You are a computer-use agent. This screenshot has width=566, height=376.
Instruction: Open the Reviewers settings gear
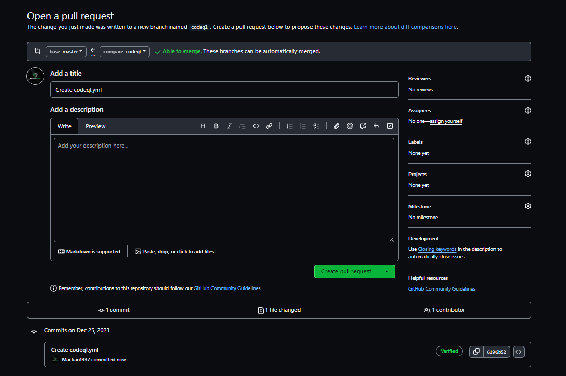pos(528,79)
